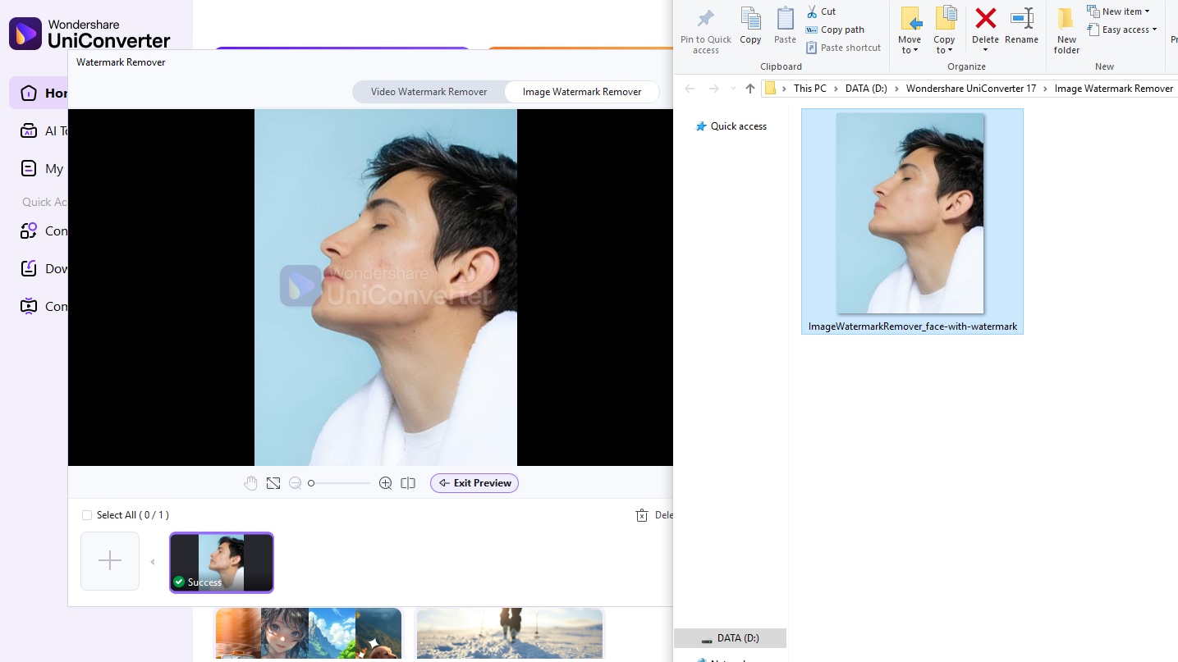Switch to Image Watermark Remover tab
Viewport: 1178px width, 662px height.
[582, 92]
